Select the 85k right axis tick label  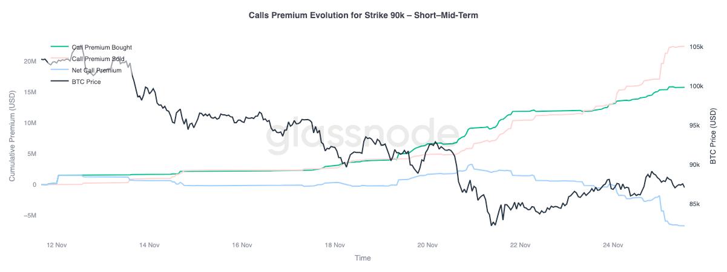(695, 204)
